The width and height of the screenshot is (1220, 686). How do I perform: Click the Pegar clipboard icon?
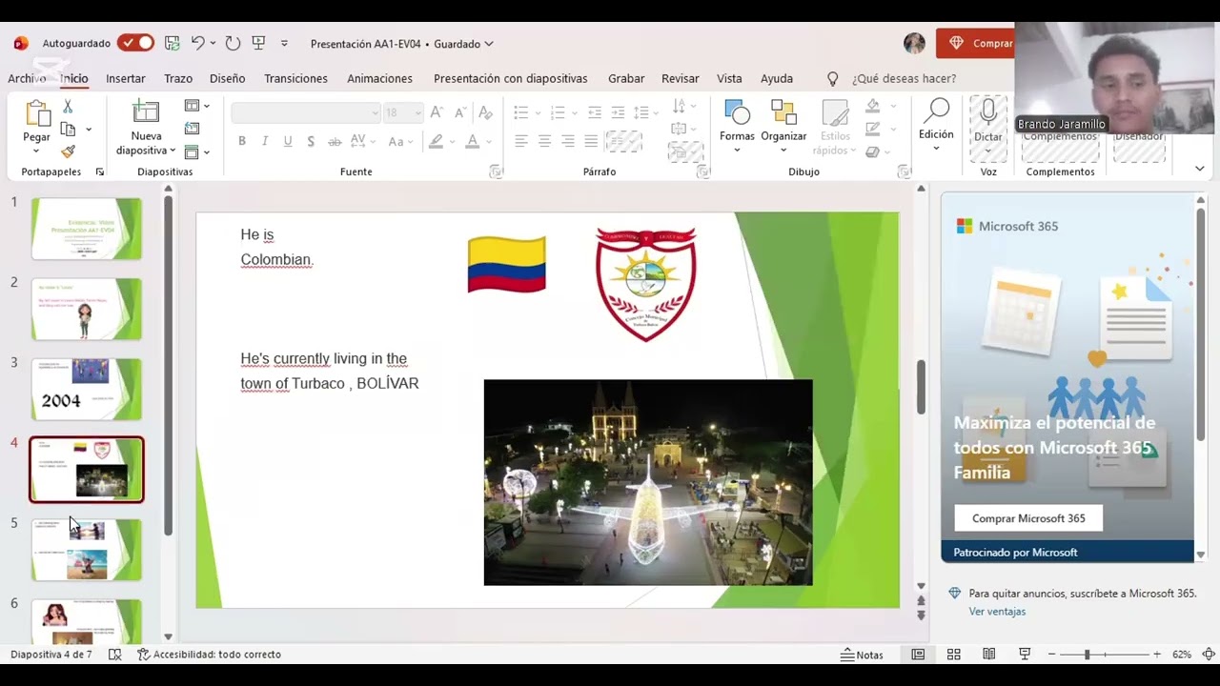coord(37,114)
